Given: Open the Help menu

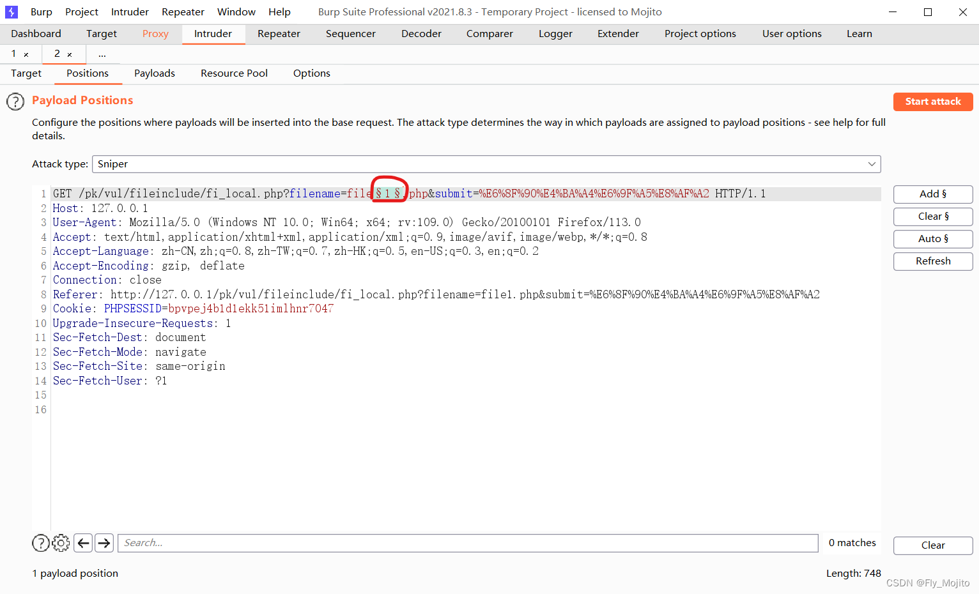Looking at the screenshot, I should click(x=279, y=11).
